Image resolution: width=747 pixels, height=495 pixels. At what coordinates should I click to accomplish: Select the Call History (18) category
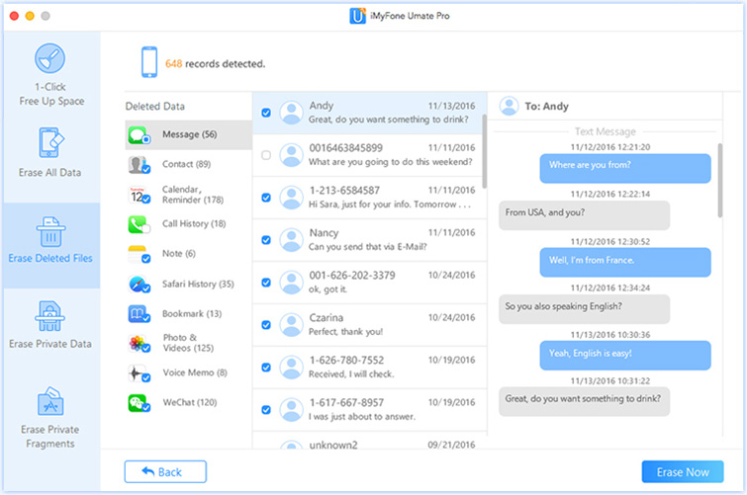[189, 224]
